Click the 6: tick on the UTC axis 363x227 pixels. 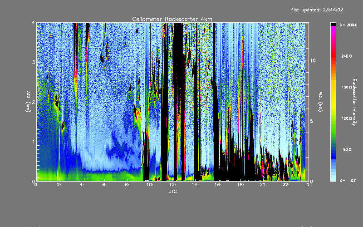click(104, 185)
